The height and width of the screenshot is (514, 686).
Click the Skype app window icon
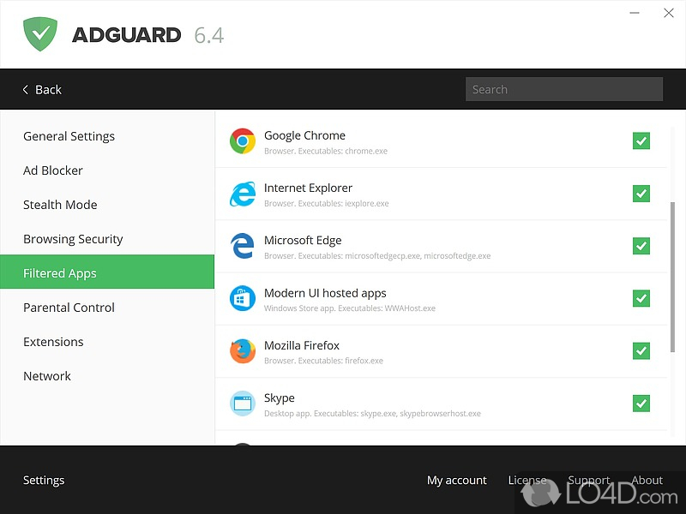243,403
